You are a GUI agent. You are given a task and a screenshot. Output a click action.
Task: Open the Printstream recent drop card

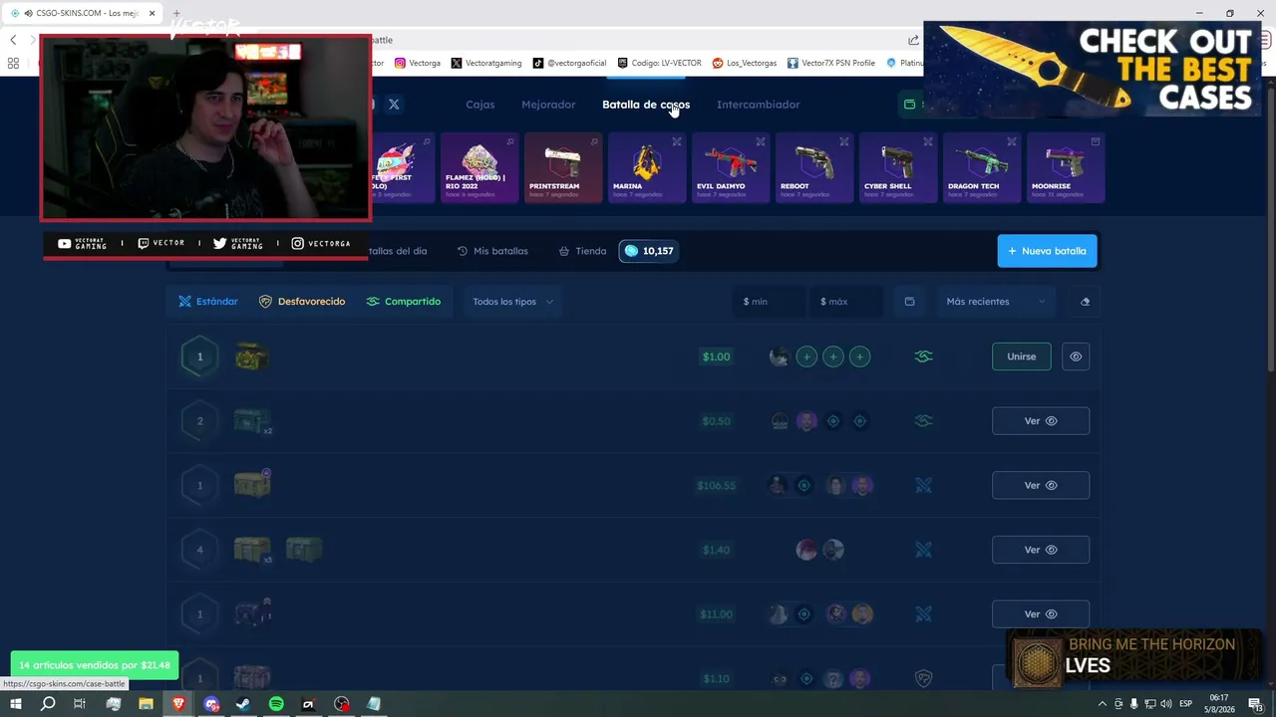click(x=563, y=167)
